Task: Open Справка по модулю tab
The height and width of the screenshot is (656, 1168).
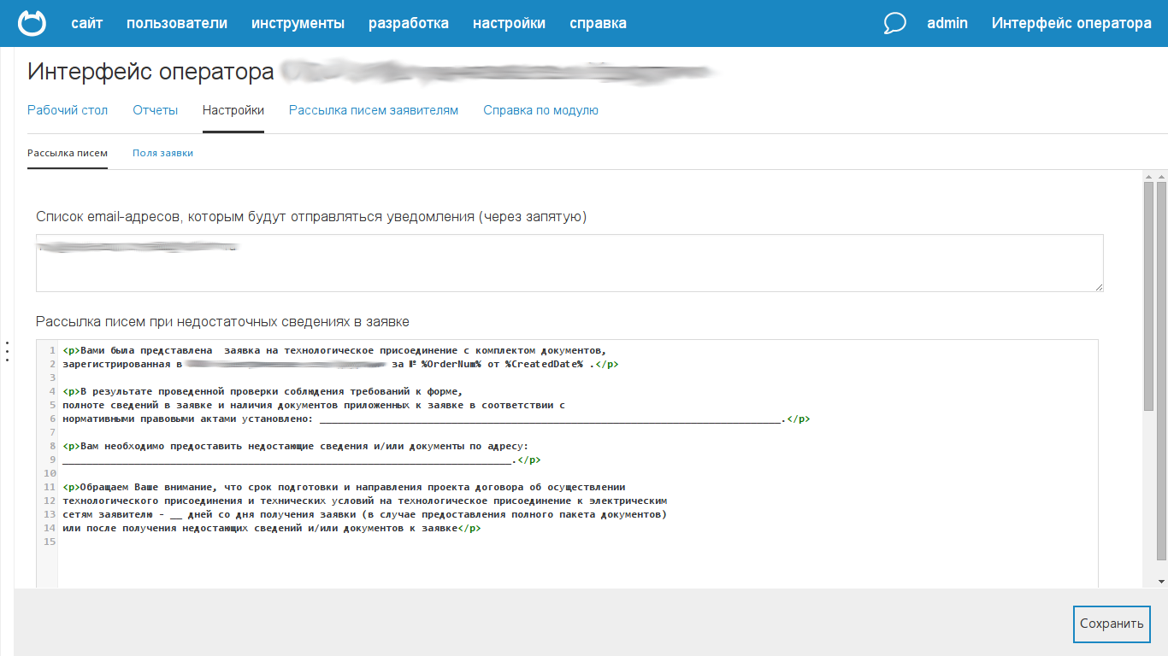Action: 540,110
